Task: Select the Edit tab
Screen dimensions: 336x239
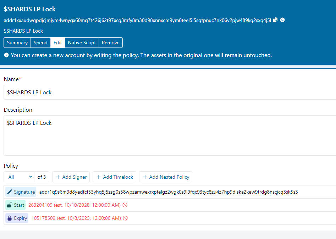Action: (x=57, y=43)
